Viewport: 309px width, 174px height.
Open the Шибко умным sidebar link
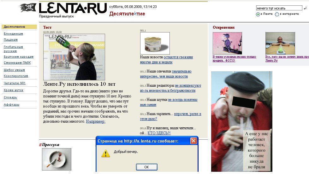pyautogui.click(x=14, y=70)
